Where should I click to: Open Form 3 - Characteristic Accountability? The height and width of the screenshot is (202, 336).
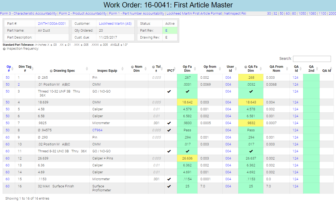(28, 13)
